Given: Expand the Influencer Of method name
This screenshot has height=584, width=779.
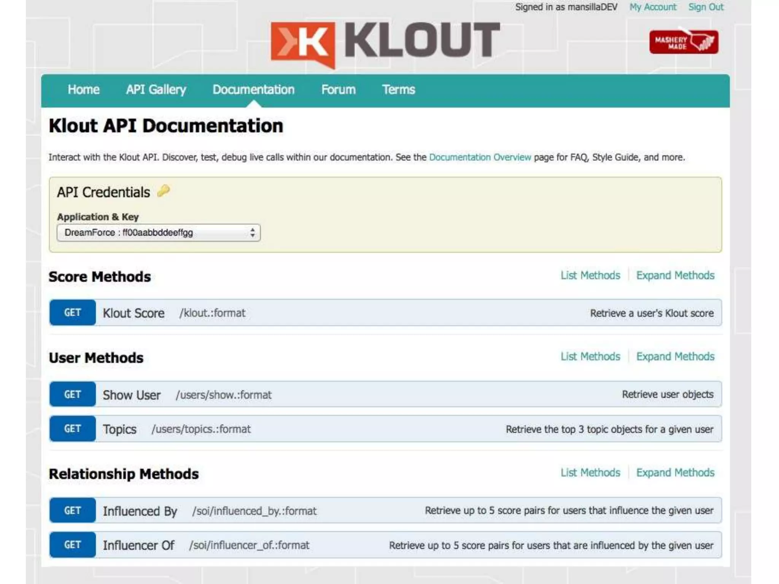Looking at the screenshot, I should point(138,545).
